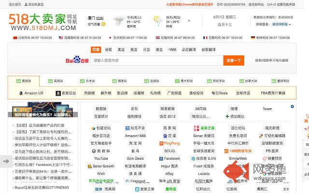The image size is (309, 193).
Task: Click 提交新网址 link
Action: click(256, 4)
